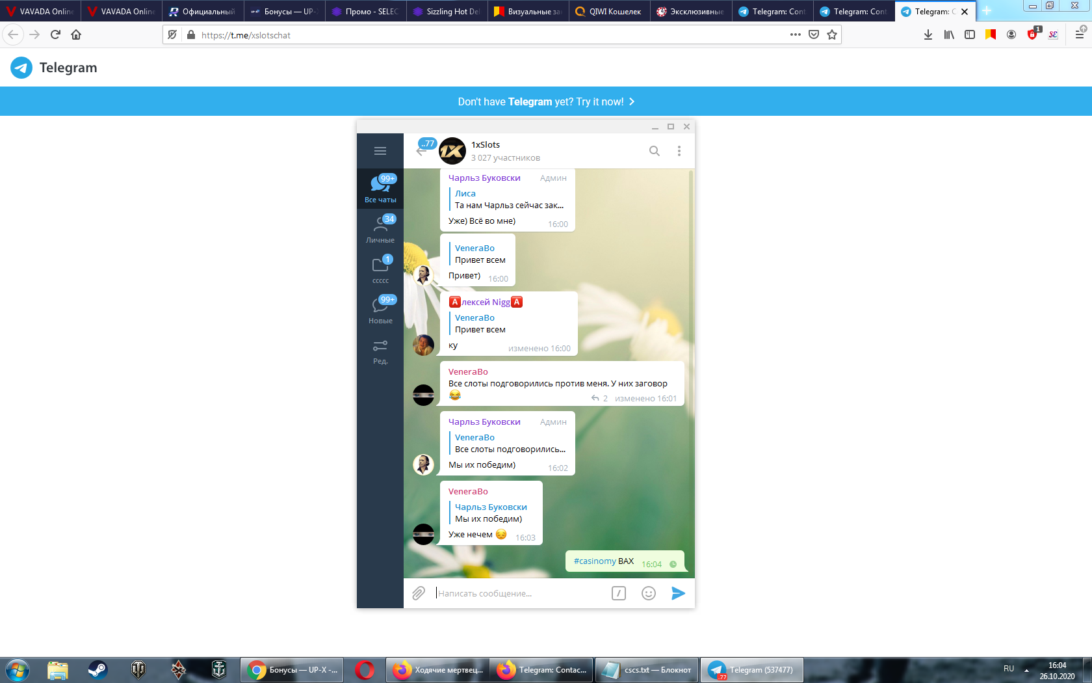Screen dimensions: 1092x683
Task: Attach a file with the paperclip icon
Action: [419, 593]
